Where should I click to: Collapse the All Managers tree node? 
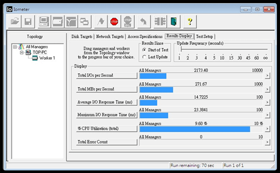[x=15, y=47]
